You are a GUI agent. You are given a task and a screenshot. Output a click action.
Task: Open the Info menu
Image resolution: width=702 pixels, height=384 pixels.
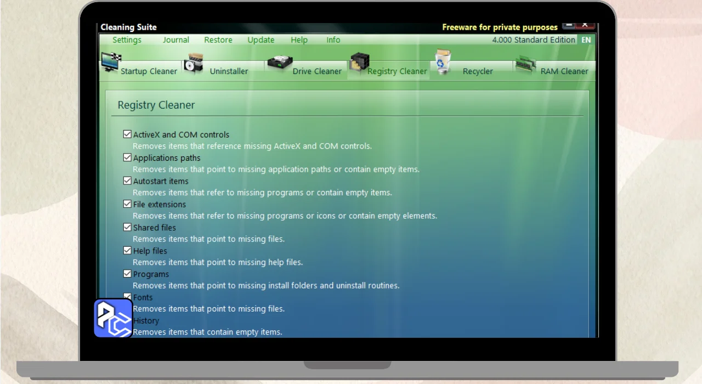coord(333,40)
